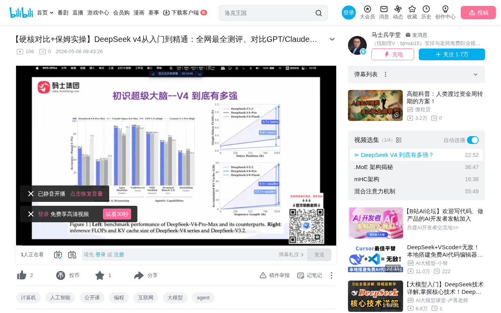Click the 编程 tag
Screen dimensions: 501x313
[119, 298]
